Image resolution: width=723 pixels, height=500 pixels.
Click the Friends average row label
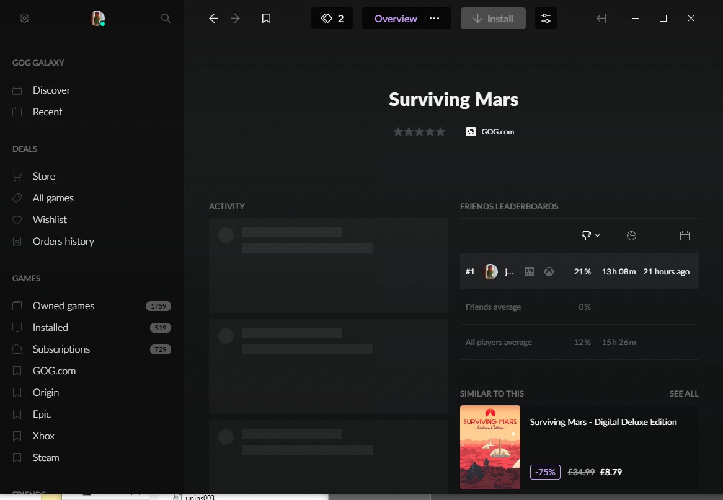494,307
